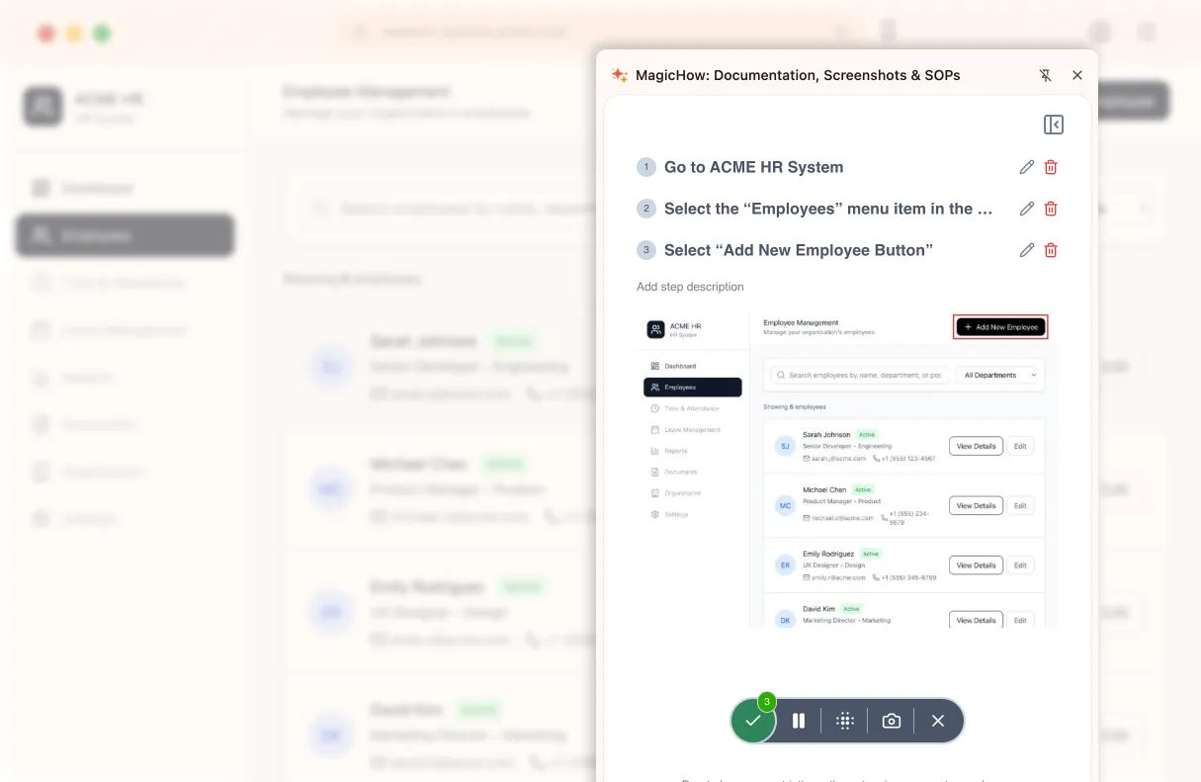Capture a screenshot with the camera icon
Screen dimensions: 1201x782
891,721
